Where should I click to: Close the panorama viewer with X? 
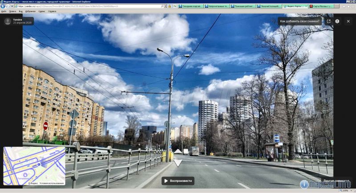point(348,21)
